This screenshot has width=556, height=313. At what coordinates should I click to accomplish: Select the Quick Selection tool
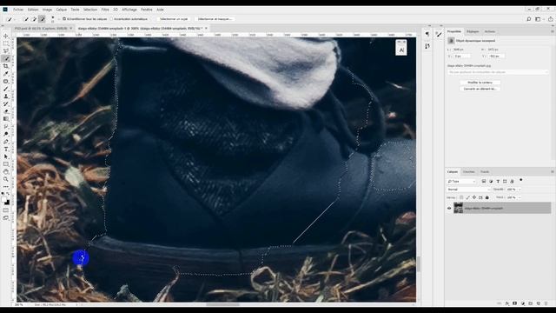(x=6, y=58)
